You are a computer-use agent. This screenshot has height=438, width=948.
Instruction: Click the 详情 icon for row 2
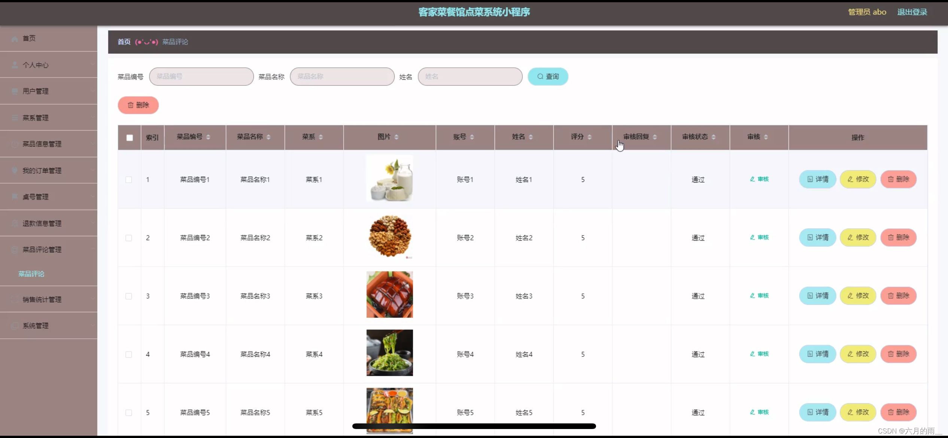pyautogui.click(x=818, y=237)
